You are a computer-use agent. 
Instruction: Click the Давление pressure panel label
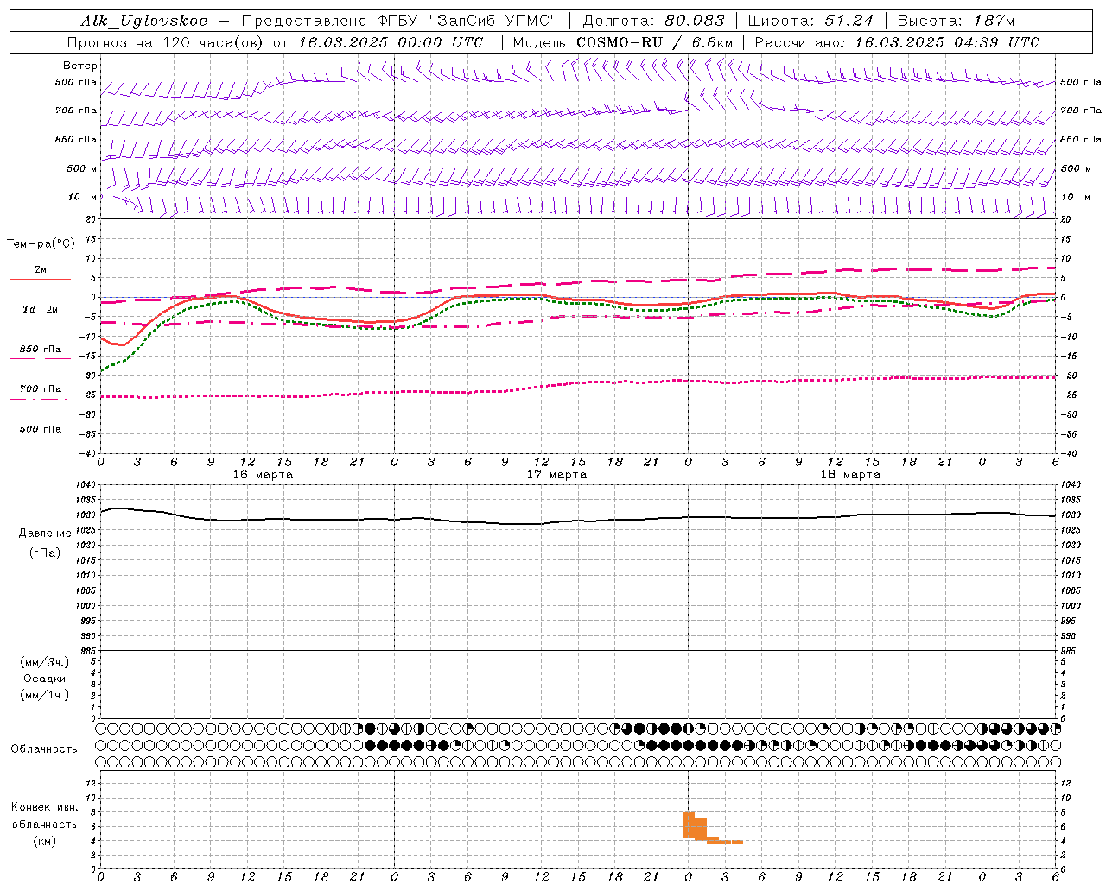coord(45,534)
